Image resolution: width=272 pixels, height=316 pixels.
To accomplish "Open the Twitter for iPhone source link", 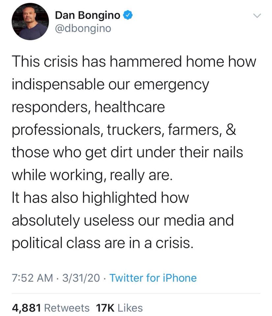I will click(x=153, y=278).
